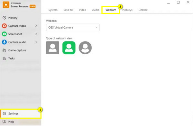Switch to the Save to tab
This screenshot has height=126, width=193.
[x=68, y=10]
